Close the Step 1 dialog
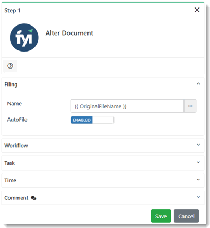Screen dimensions: 210x228 click(197, 10)
